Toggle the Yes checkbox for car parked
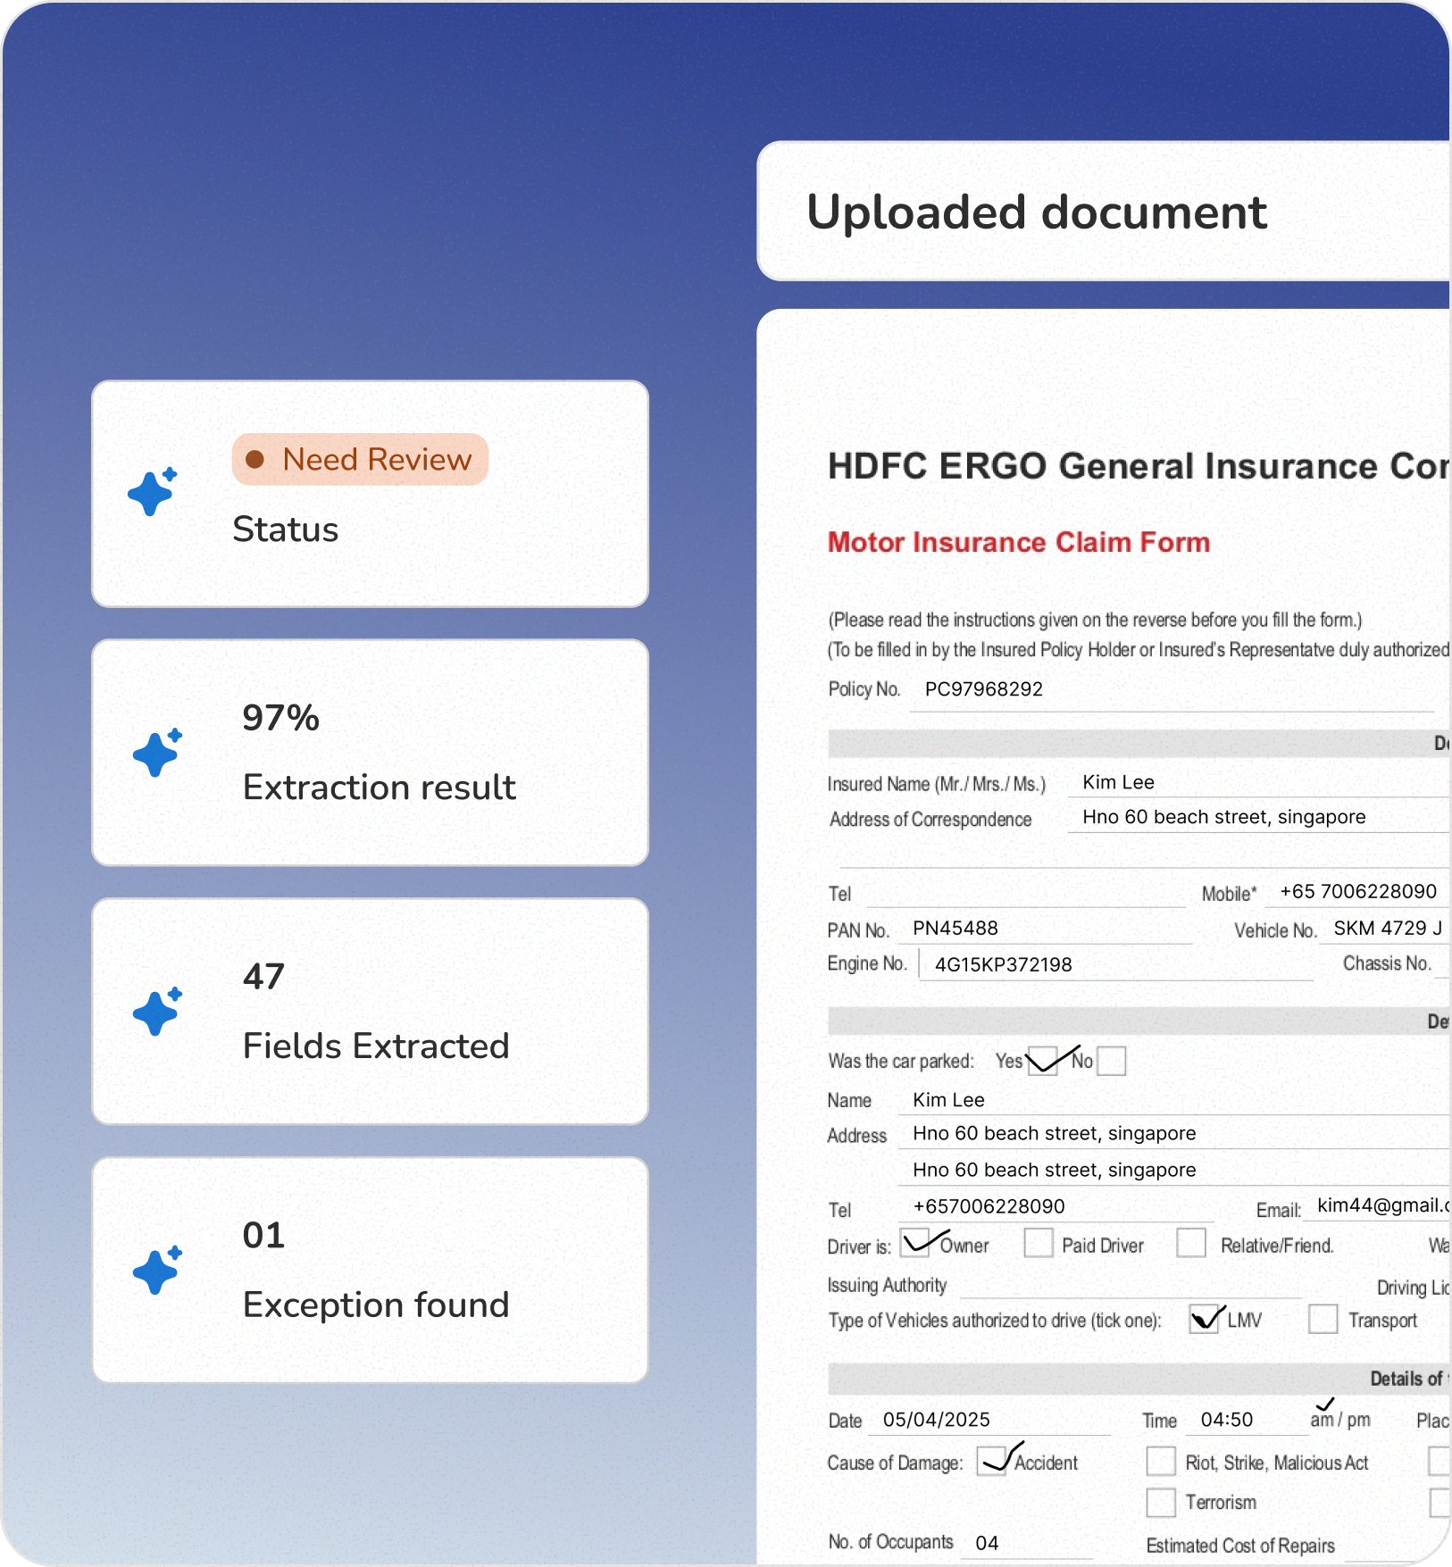 pos(1042,1061)
